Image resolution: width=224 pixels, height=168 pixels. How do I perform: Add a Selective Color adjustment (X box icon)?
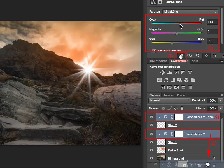(183, 87)
